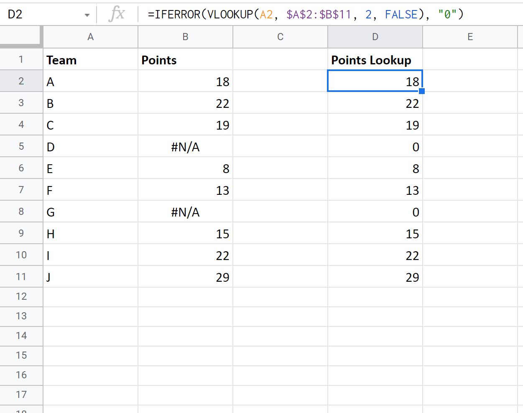523x413 pixels.
Task: Click the 'Team' header cell
Action: pyautogui.click(x=91, y=59)
